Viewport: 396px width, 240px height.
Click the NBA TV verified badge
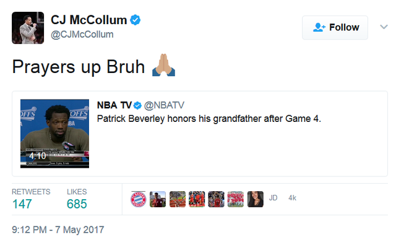click(137, 106)
